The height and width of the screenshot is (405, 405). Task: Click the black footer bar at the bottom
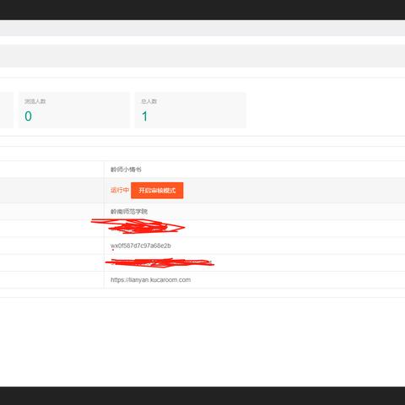point(202,396)
